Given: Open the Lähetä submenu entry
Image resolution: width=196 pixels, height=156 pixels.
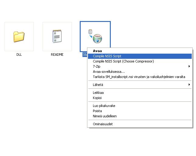Looking at the screenshot, I should [x=140, y=85].
